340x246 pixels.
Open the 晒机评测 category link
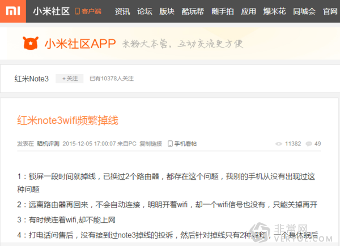click(48, 144)
